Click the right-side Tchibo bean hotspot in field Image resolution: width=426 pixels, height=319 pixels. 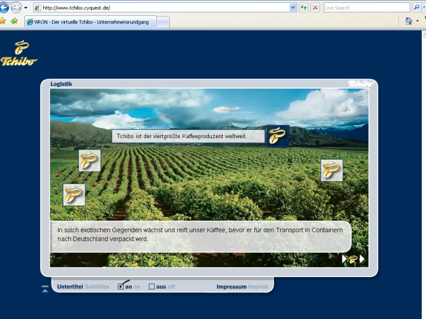332,170
